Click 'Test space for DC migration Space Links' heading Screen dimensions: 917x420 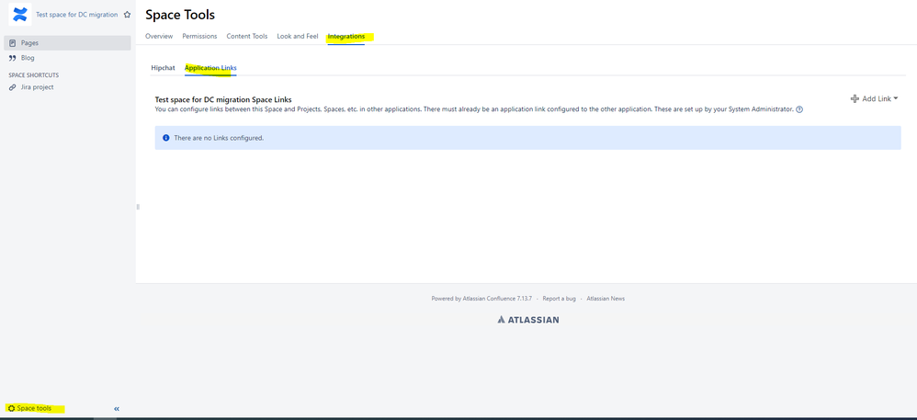click(223, 99)
